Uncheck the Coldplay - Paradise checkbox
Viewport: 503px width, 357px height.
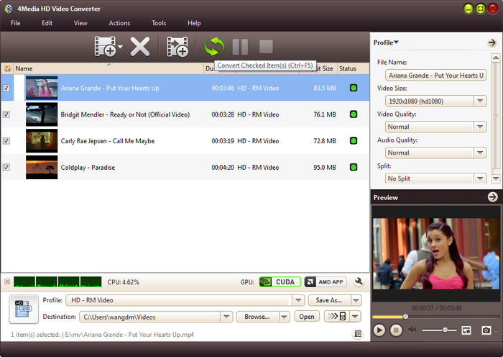pos(6,167)
